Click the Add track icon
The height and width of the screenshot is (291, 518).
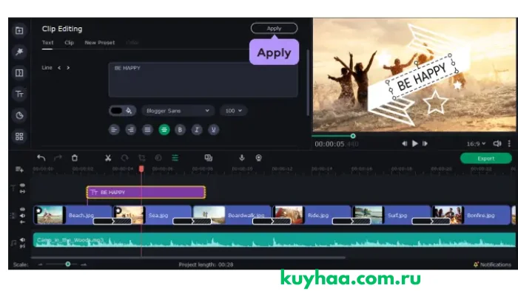coord(19,169)
